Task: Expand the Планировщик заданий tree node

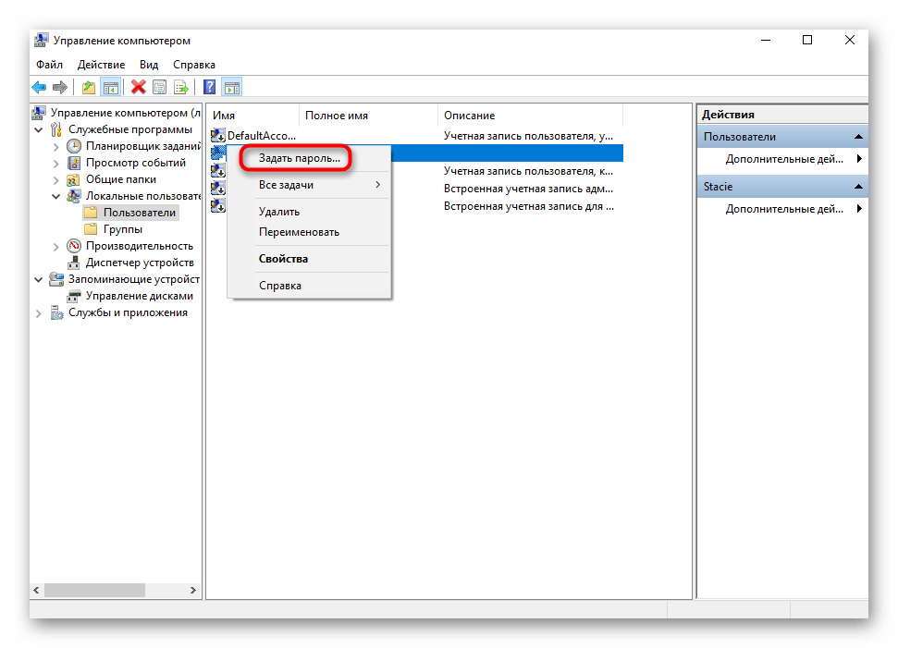Action: 55,146
